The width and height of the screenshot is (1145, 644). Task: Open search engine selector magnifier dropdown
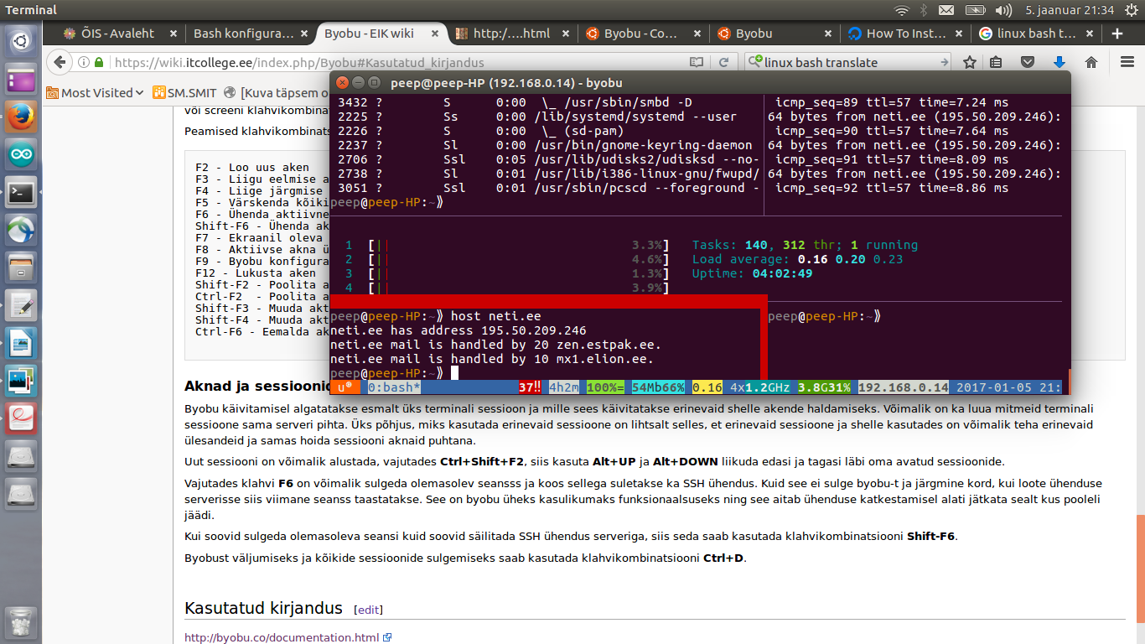756,62
